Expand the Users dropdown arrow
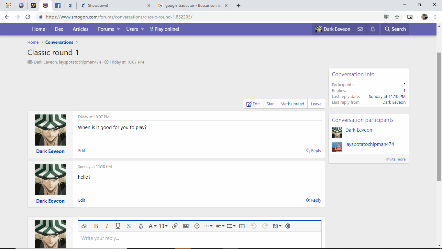Viewport: 442px width, 249px height. pos(142,29)
